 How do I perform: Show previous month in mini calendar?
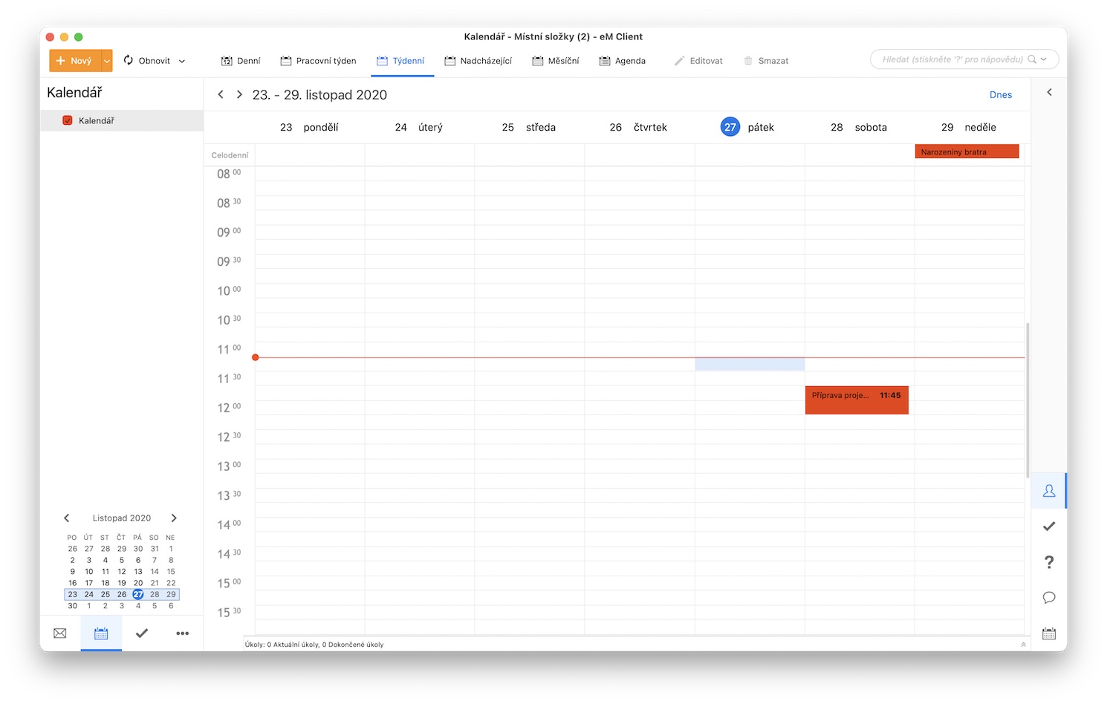click(x=67, y=518)
